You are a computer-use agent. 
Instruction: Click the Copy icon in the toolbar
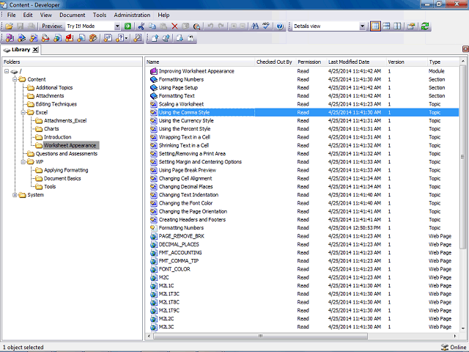(x=152, y=26)
